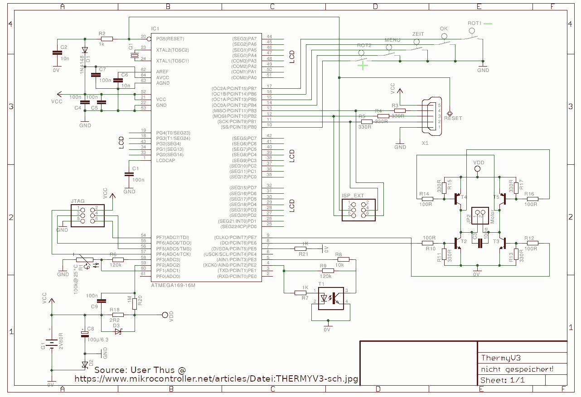The height and width of the screenshot is (397, 581).
Task: Click the D3 diode symbol
Action: [x=118, y=331]
